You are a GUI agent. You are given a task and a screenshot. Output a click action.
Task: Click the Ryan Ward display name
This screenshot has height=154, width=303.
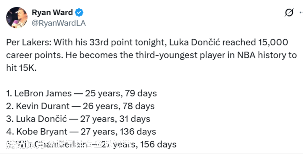click(52, 13)
